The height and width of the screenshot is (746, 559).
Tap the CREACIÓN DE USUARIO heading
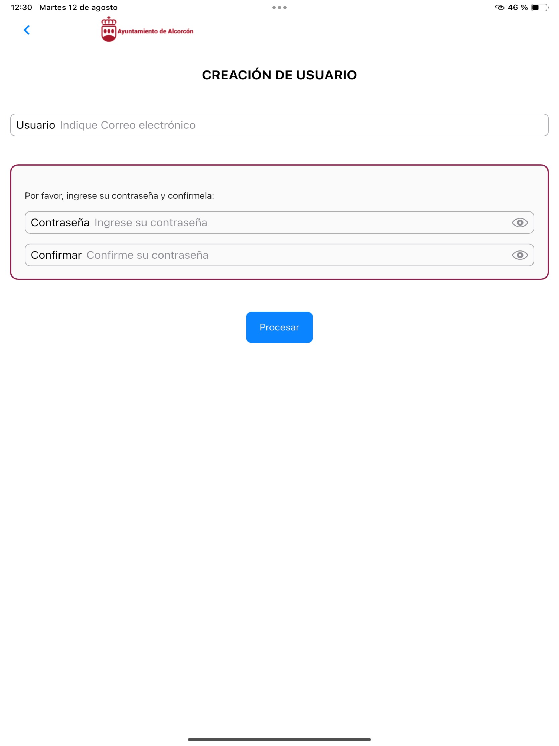click(279, 75)
